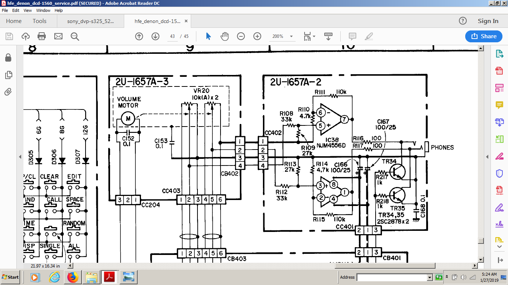Open the Export PDF tool in right pane
The image size is (508, 285).
(499, 54)
